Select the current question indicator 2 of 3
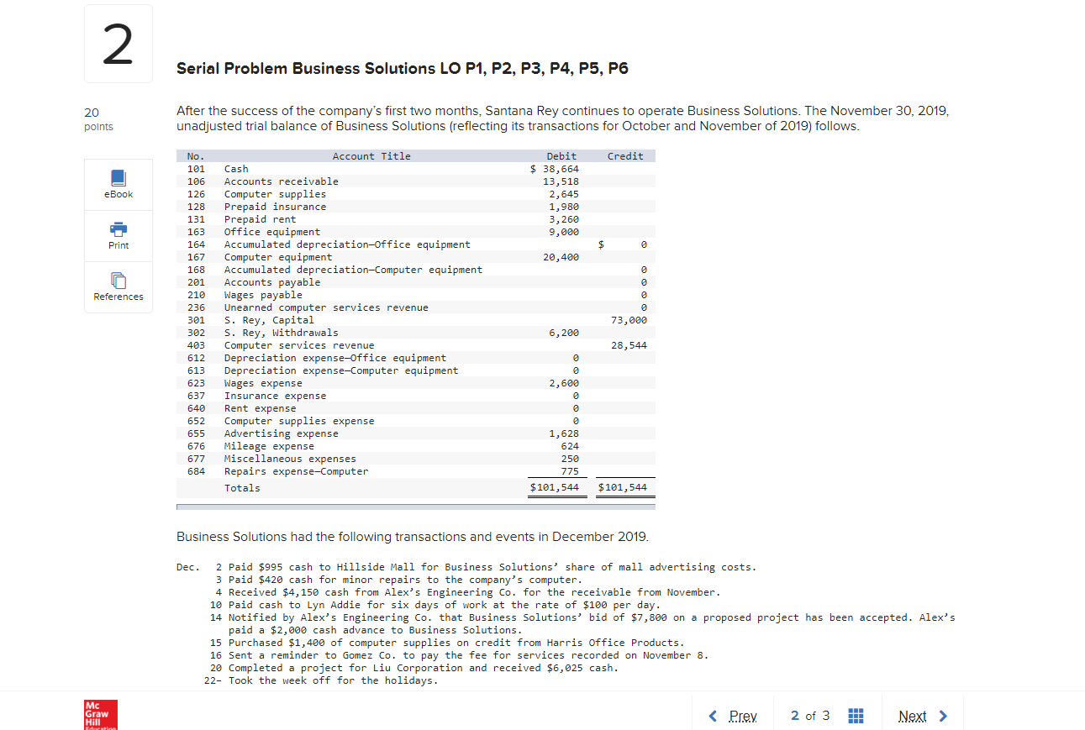 (808, 715)
